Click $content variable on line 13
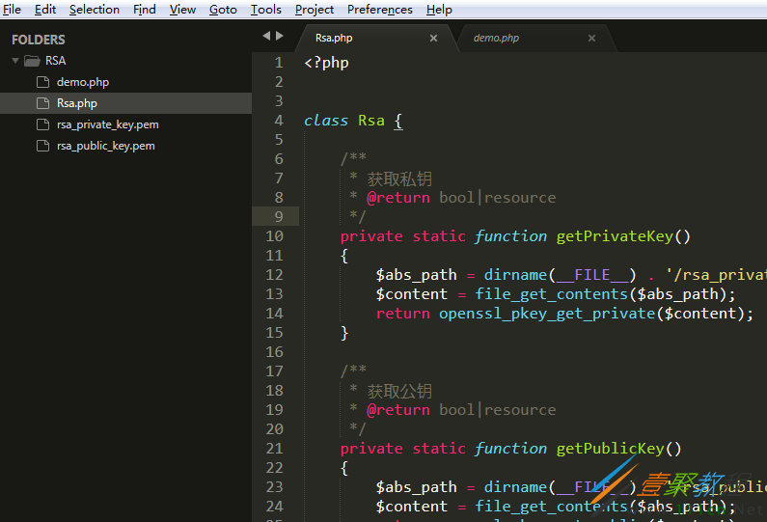Image resolution: width=767 pixels, height=522 pixels. tap(411, 294)
